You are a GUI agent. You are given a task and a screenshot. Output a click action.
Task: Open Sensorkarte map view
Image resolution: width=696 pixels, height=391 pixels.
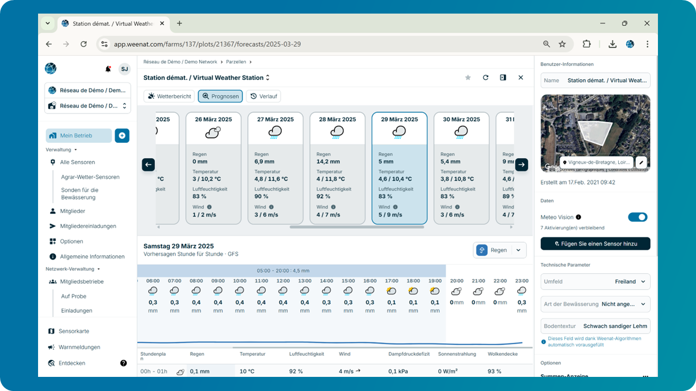[x=69, y=331]
